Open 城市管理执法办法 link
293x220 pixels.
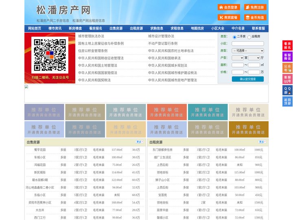91,36
